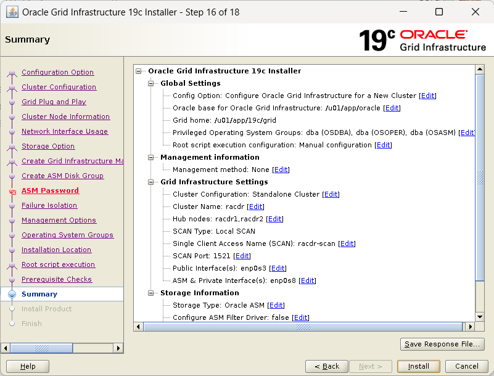Open Create Grid Infrastructure Management step
Image resolution: width=494 pixels, height=376 pixels.
(72, 161)
